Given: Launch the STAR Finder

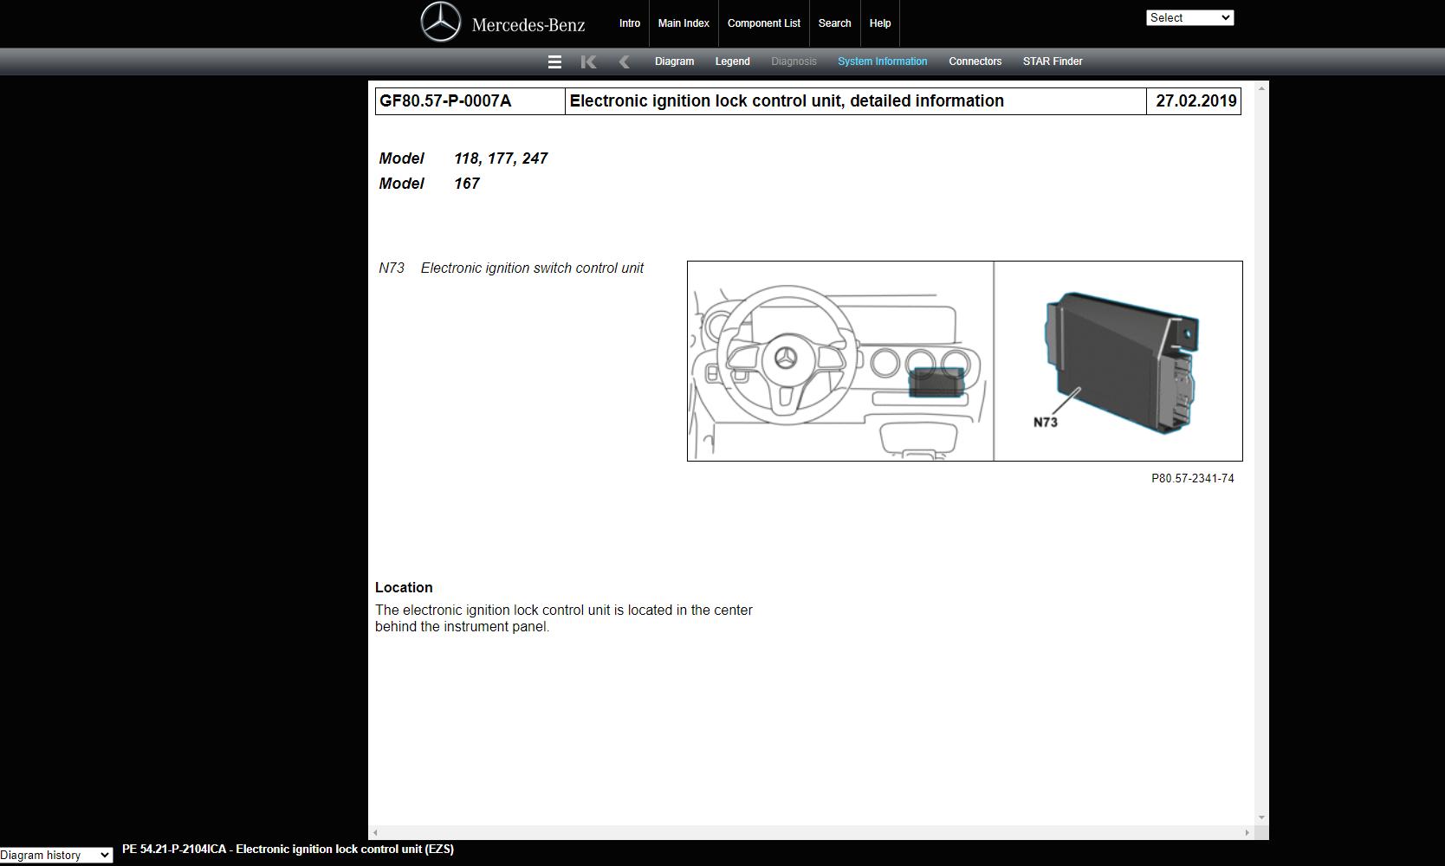Looking at the screenshot, I should (1052, 61).
